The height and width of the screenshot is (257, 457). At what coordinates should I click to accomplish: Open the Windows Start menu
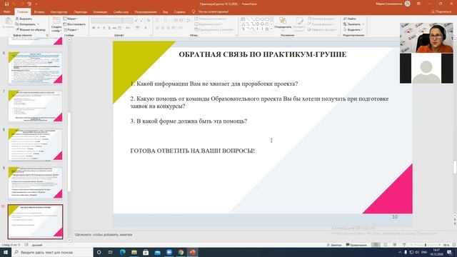6,252
